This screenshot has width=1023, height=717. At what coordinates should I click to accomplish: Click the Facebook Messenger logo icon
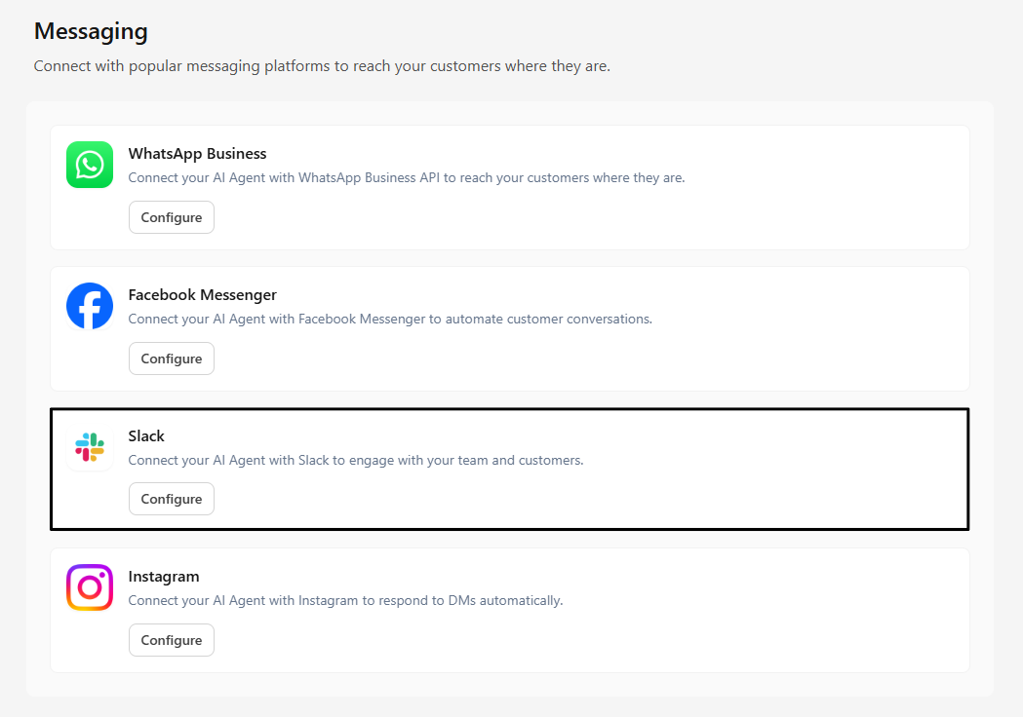coord(90,306)
